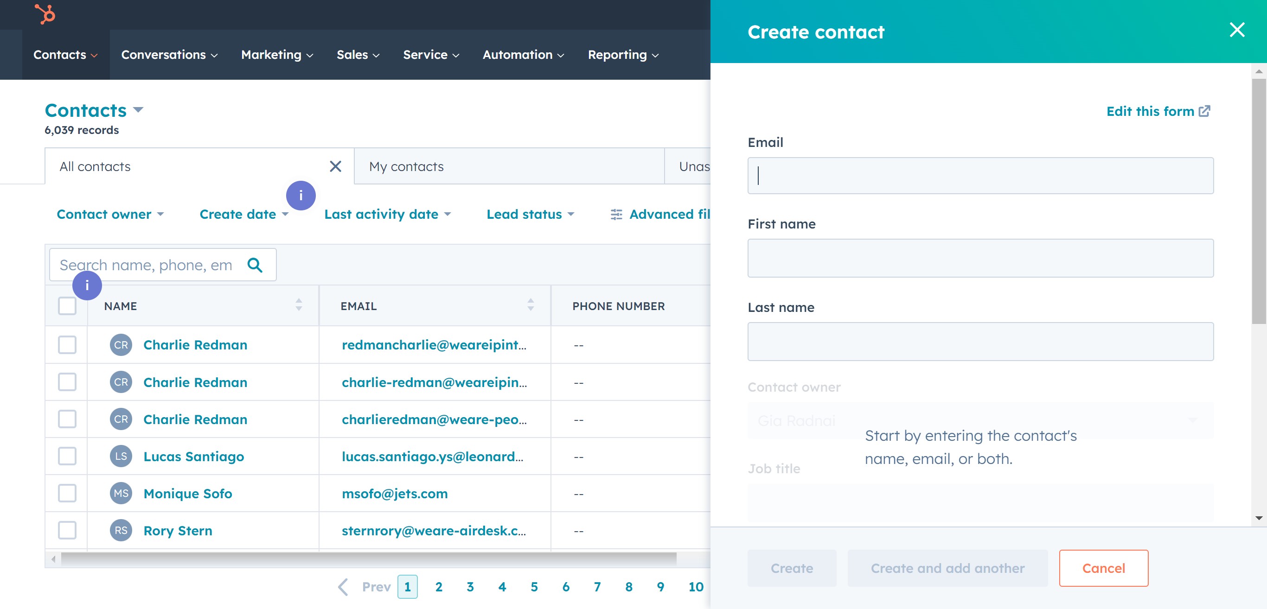The image size is (1267, 609).
Task: Click the search magnifier icon
Action: [x=255, y=265]
